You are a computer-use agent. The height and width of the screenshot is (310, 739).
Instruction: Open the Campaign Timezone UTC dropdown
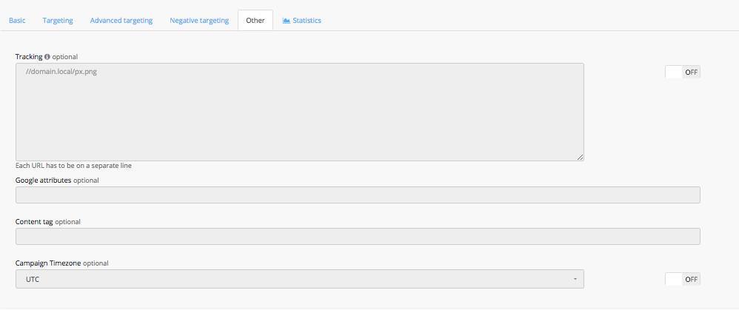tap(299, 279)
